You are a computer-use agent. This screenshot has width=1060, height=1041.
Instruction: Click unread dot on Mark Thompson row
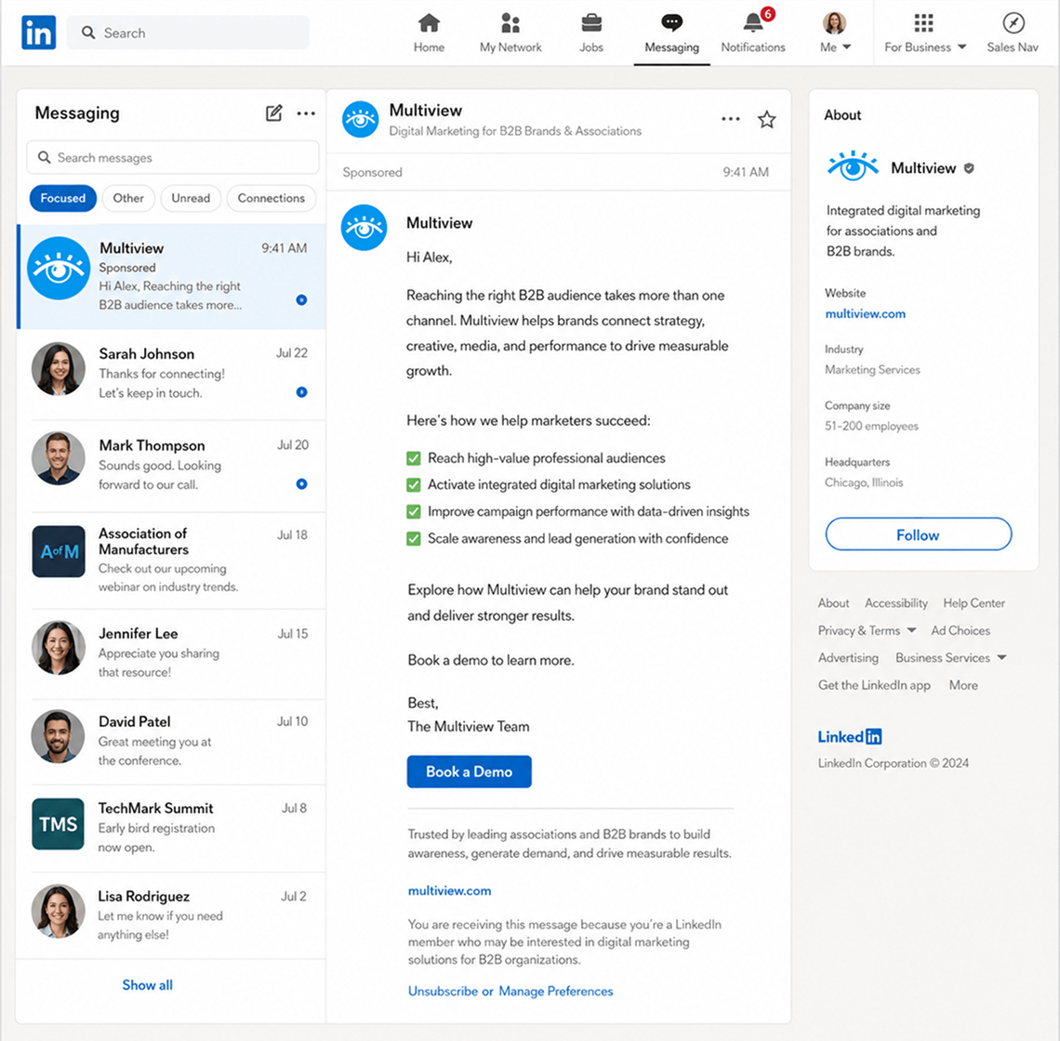[301, 484]
